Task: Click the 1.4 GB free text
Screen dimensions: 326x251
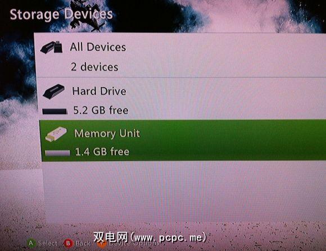Action: pos(102,152)
